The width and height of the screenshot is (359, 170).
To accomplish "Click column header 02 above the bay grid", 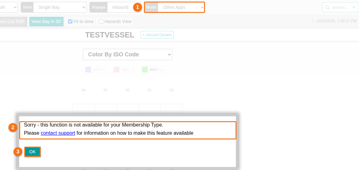I will coord(105,90).
